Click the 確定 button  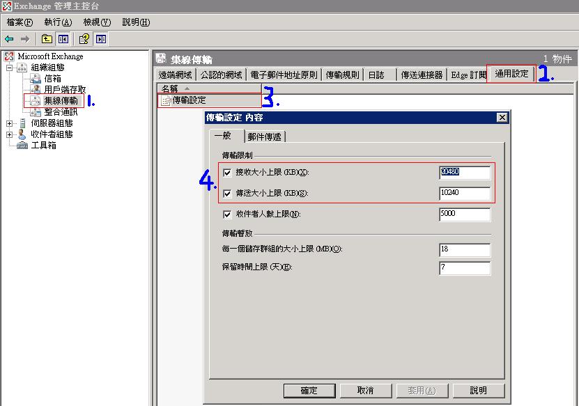[x=309, y=391]
